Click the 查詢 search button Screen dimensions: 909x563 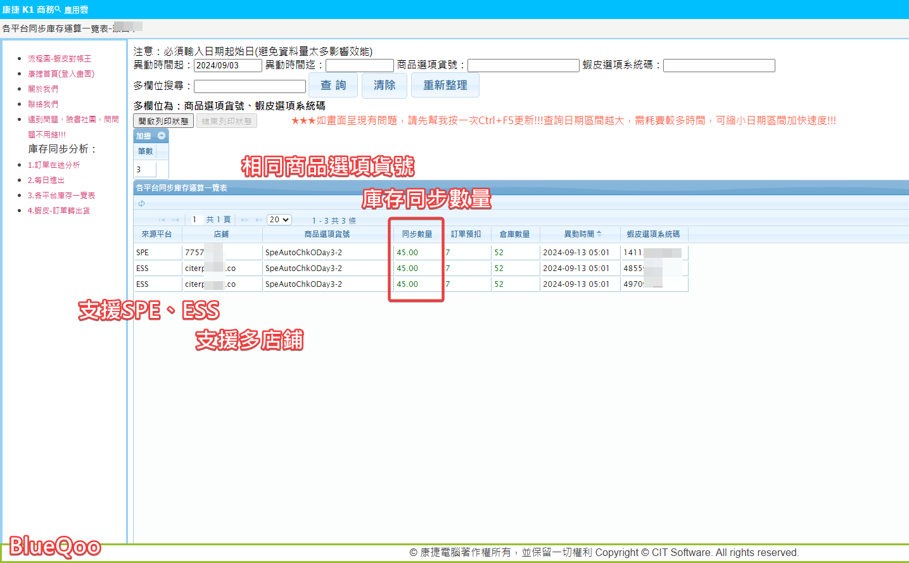coord(333,85)
